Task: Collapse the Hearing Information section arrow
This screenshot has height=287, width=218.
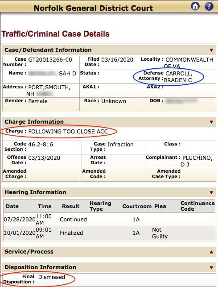Action: [x=211, y=192]
